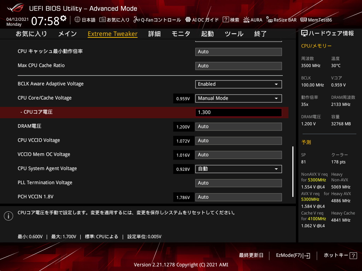
Task: Click the 予測 section heading
Action: tap(306, 142)
